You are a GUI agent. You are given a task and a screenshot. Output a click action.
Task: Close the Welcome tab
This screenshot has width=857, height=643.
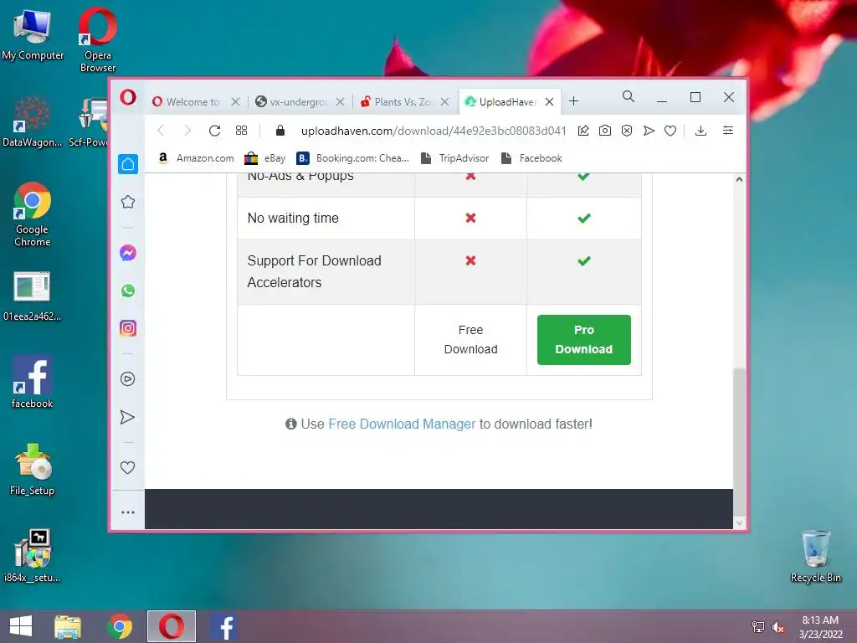(x=235, y=101)
